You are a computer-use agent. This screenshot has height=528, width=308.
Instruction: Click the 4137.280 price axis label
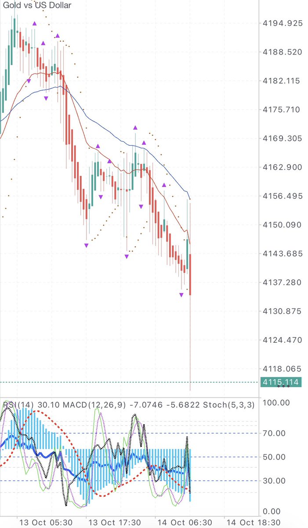pos(282,282)
